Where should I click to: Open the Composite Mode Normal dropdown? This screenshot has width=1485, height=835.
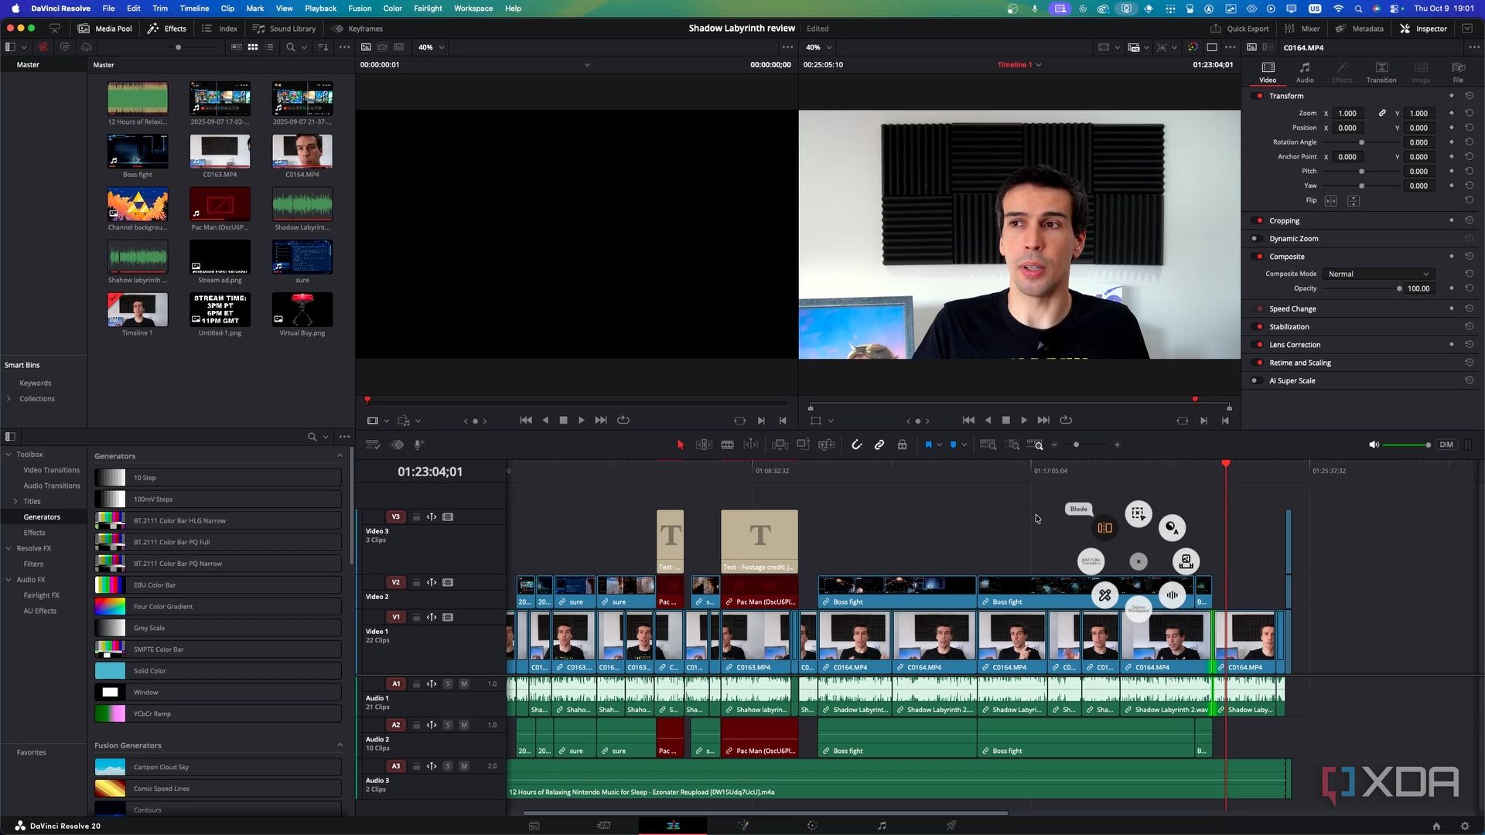[x=1377, y=274]
